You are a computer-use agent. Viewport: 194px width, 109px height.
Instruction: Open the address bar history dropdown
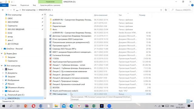[161, 10]
